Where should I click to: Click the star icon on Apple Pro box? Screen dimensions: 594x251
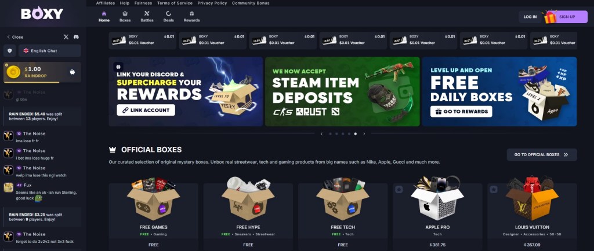click(x=399, y=190)
